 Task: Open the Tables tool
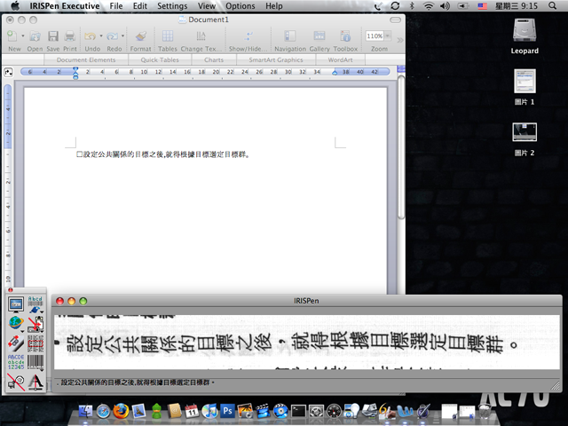pyautogui.click(x=168, y=41)
